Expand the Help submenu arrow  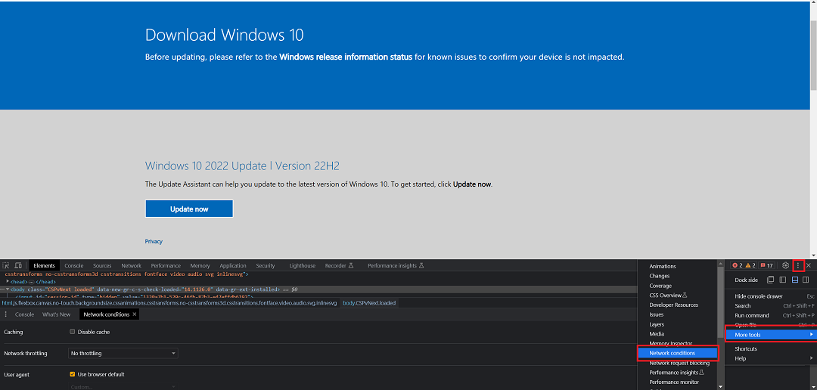click(811, 358)
